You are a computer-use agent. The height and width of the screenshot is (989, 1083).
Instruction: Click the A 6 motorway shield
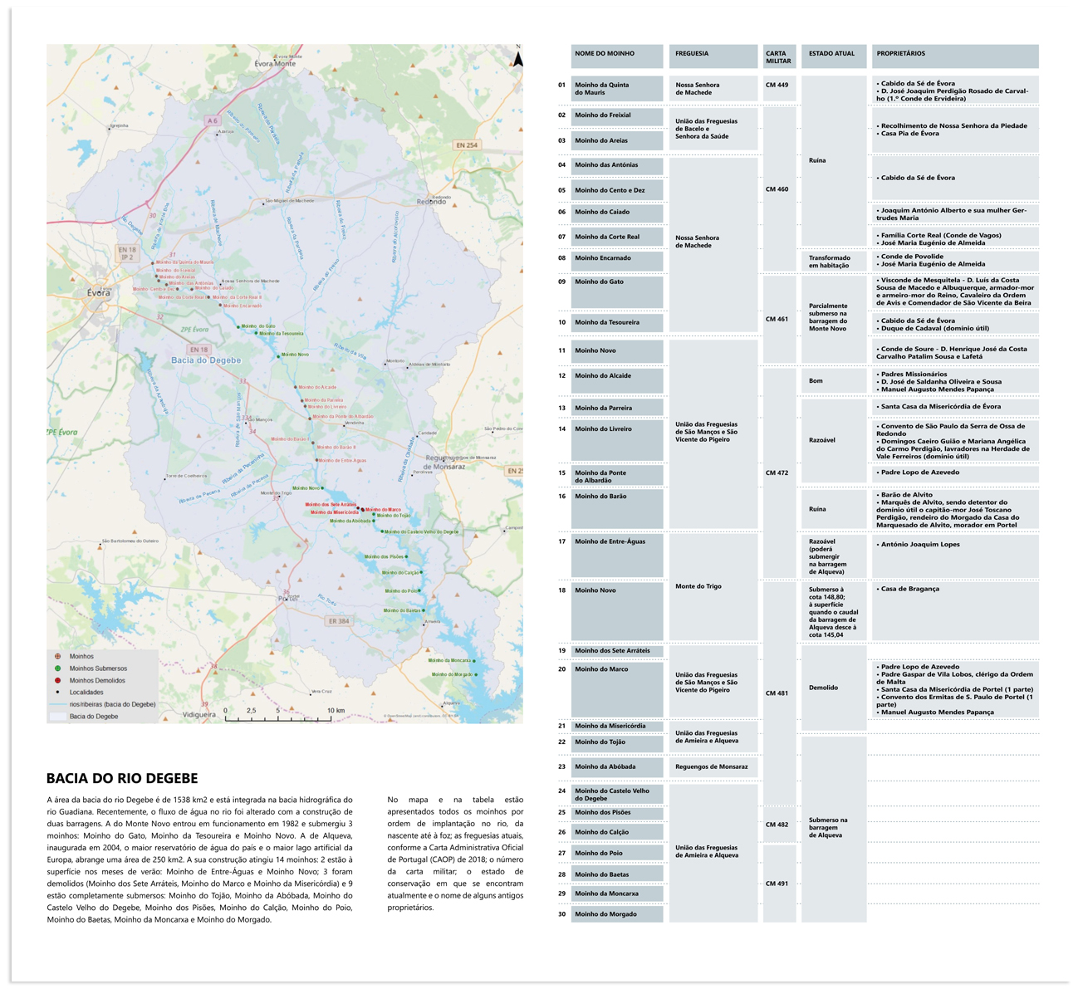pos(213,121)
